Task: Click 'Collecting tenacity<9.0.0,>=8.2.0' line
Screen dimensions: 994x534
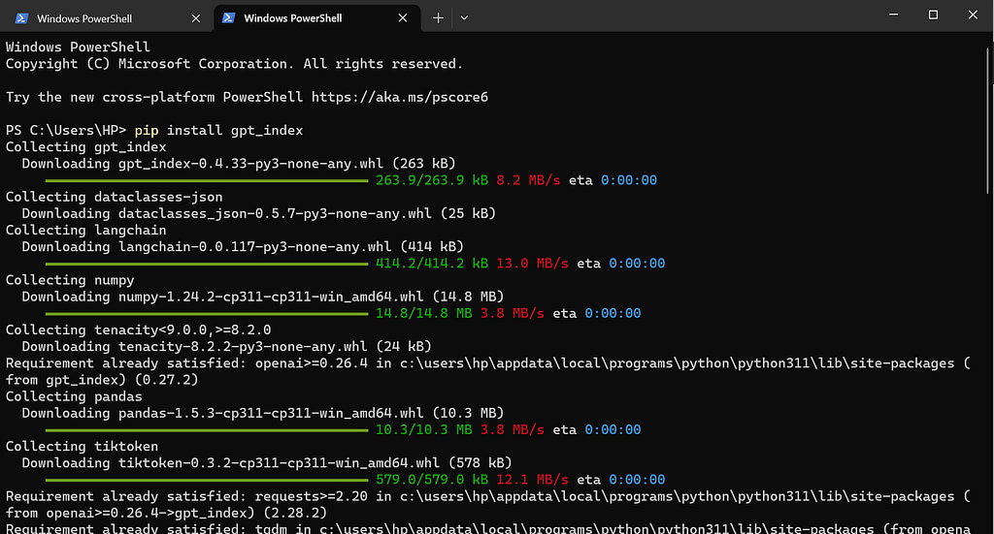Action: pos(138,330)
